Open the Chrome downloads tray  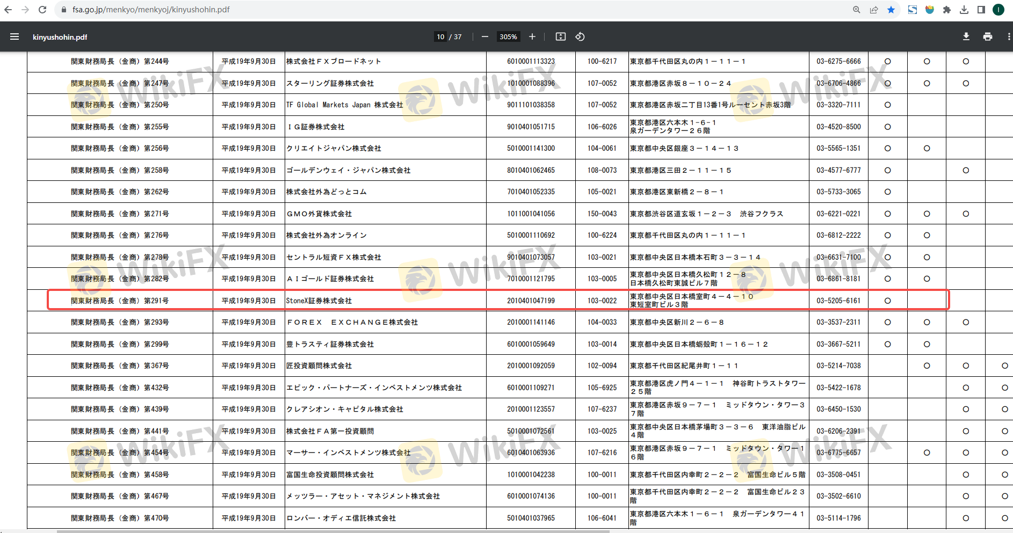964,10
